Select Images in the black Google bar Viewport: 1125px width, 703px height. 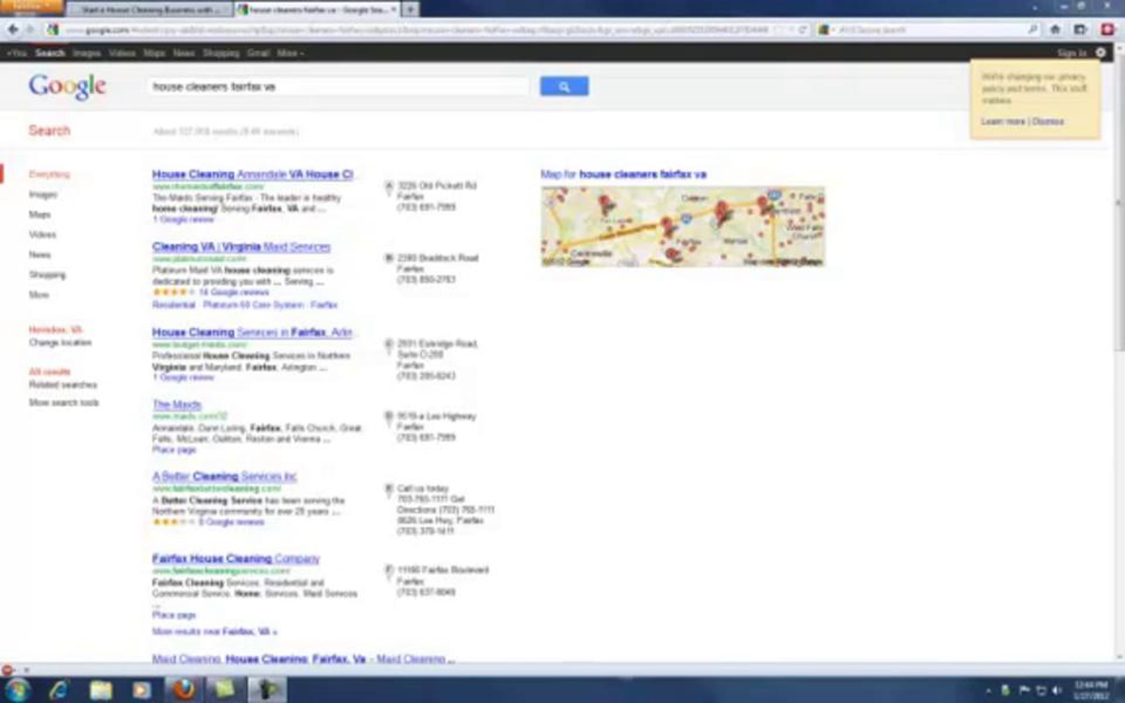87,53
